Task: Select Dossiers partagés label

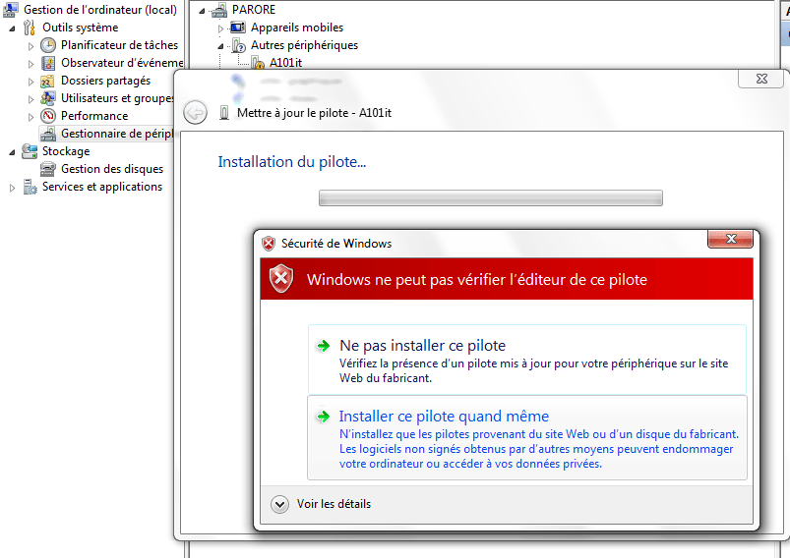Action: tap(106, 81)
